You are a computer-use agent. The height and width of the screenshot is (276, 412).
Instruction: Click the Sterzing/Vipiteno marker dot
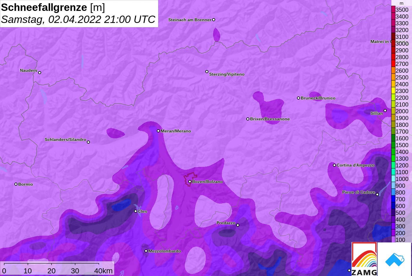pos(207,72)
